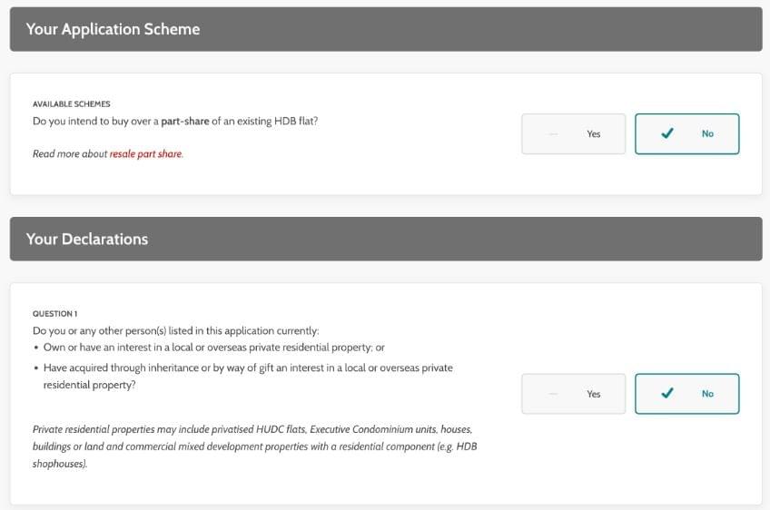Click the QUESTION 1 label

pyautogui.click(x=54, y=314)
